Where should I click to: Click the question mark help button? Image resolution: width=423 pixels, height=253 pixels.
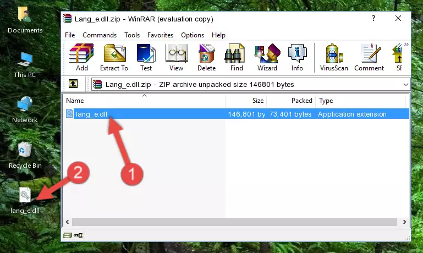[373, 18]
